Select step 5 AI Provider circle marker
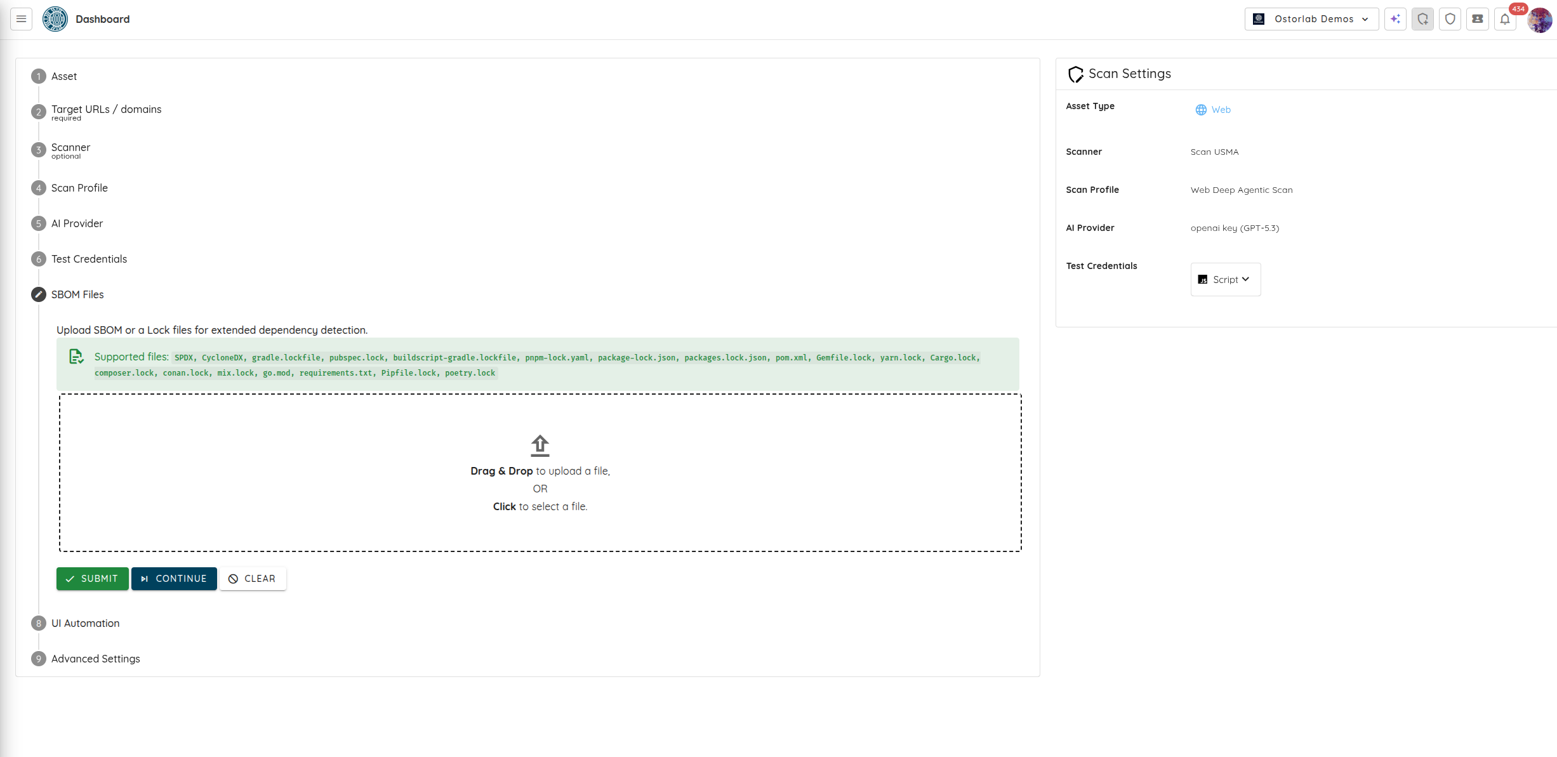Viewport: 1557px width, 757px height. (38, 223)
